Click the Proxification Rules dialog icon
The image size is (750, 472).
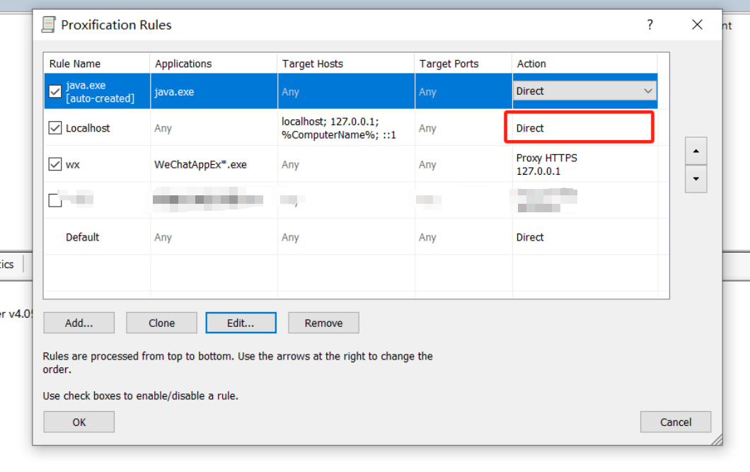(x=48, y=23)
